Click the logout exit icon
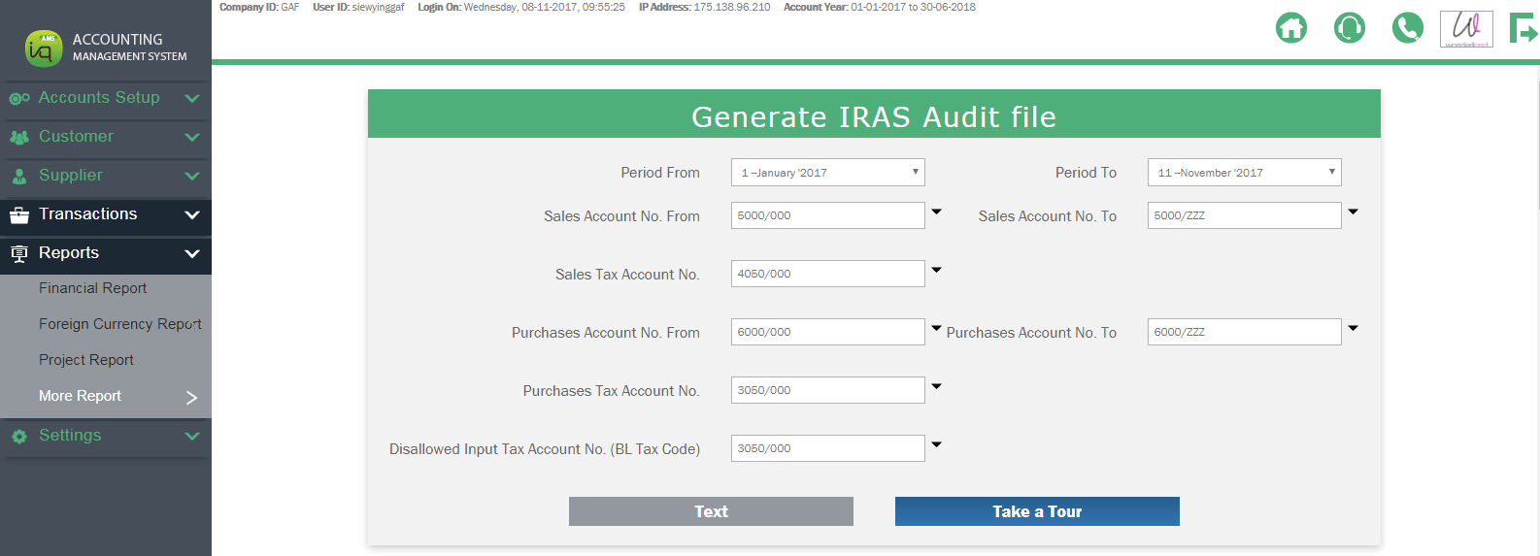The width and height of the screenshot is (1540, 556). 1523,28
